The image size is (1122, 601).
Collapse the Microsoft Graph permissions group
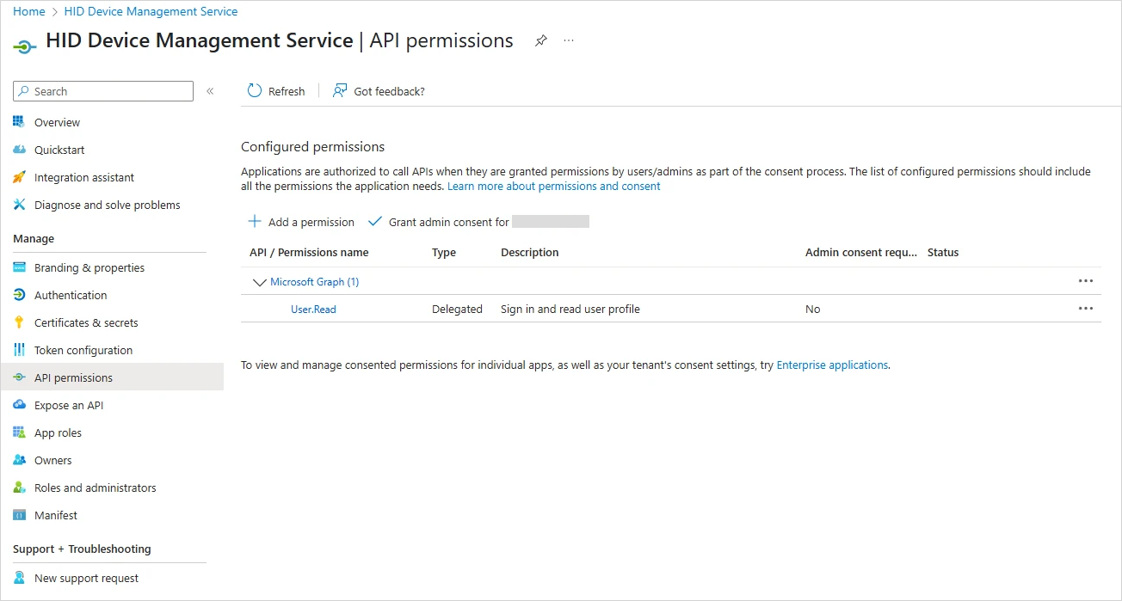click(259, 282)
